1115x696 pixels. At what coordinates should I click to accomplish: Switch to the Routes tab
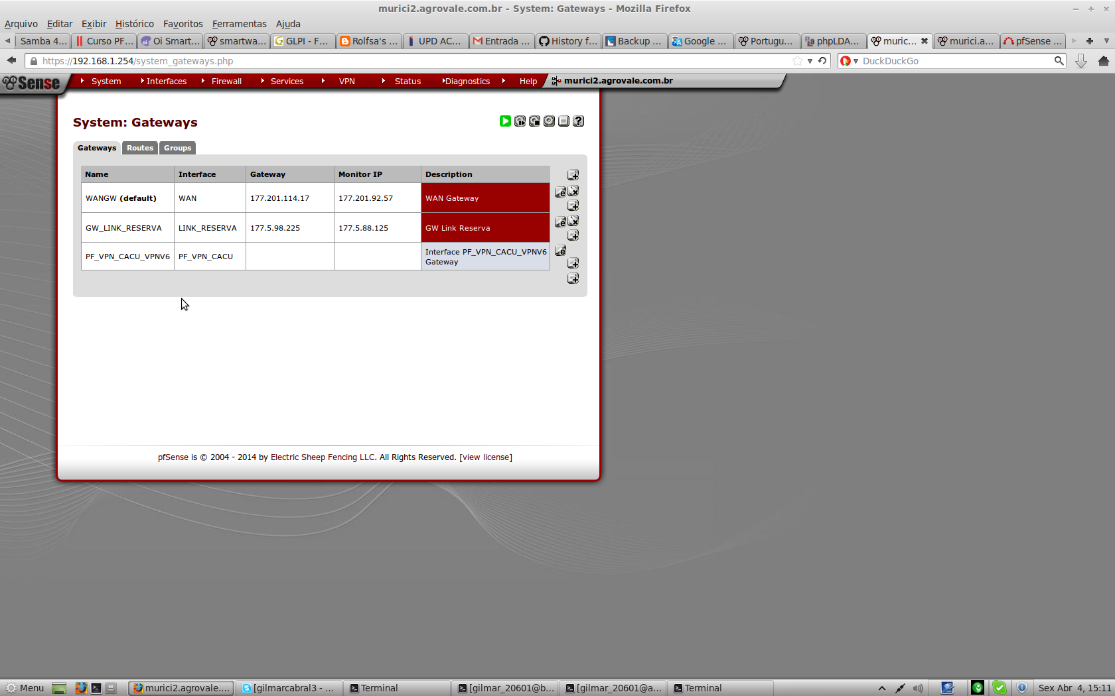click(x=140, y=148)
